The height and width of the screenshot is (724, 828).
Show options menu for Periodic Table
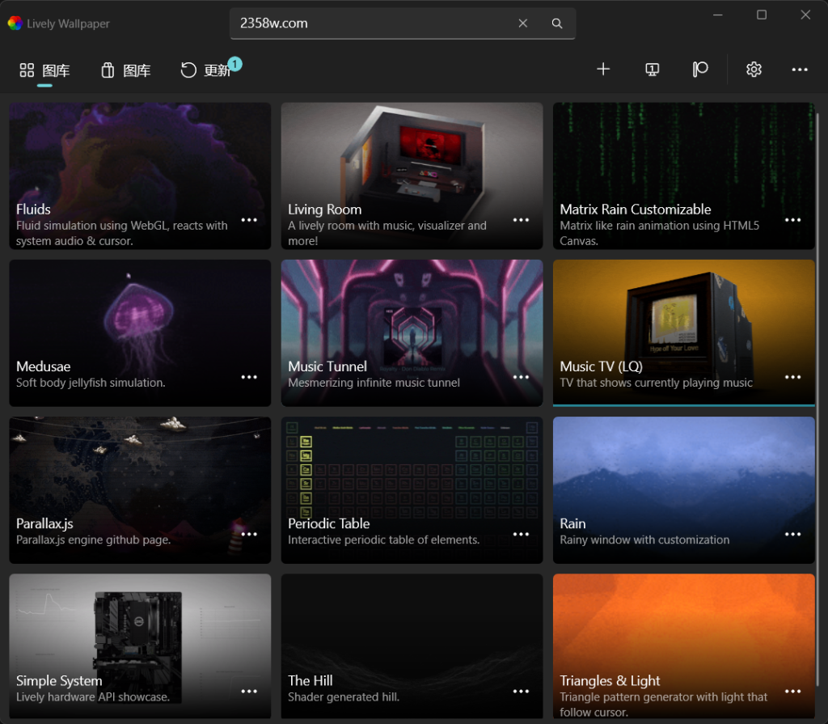point(521,534)
